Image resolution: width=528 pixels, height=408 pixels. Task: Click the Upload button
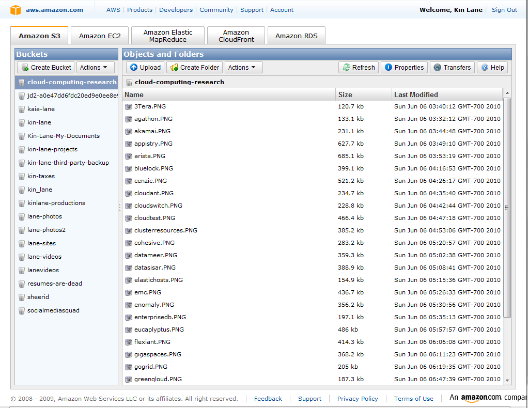[x=145, y=67]
